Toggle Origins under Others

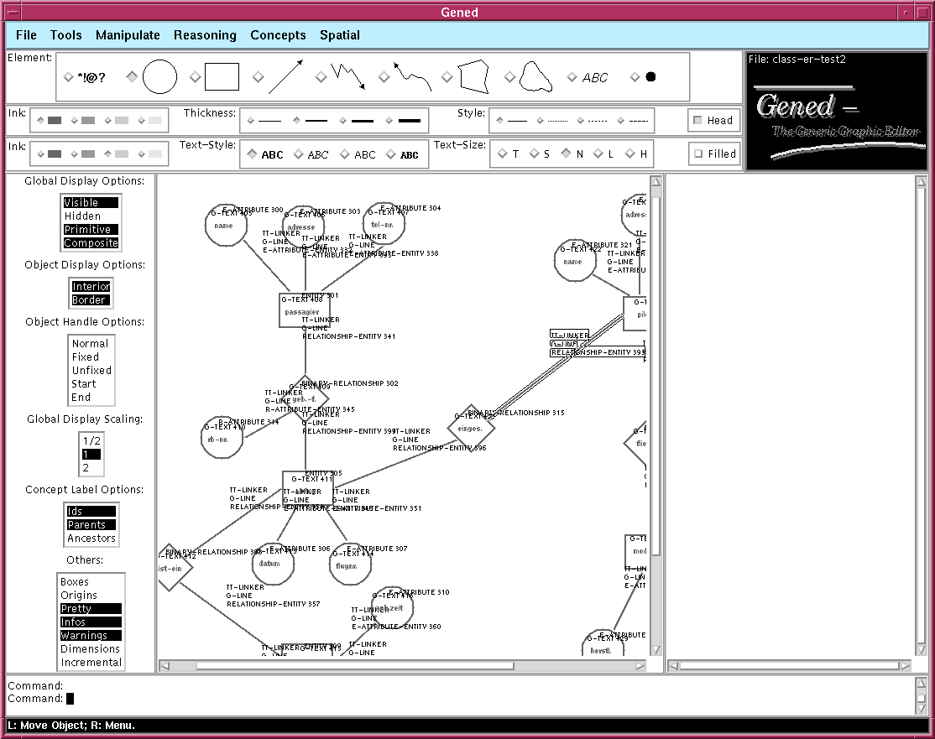pyautogui.click(x=91, y=596)
